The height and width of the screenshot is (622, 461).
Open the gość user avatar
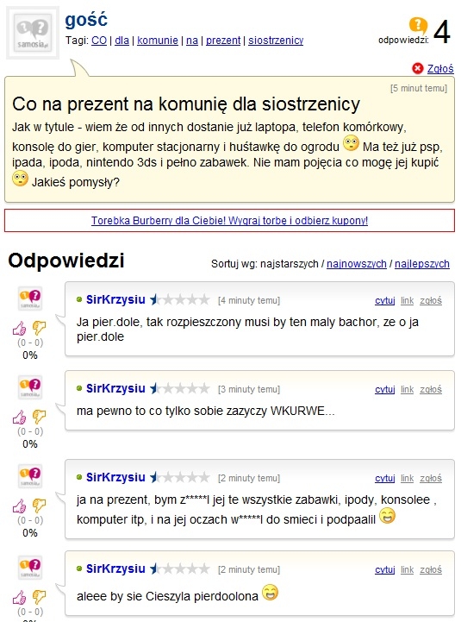(33, 33)
